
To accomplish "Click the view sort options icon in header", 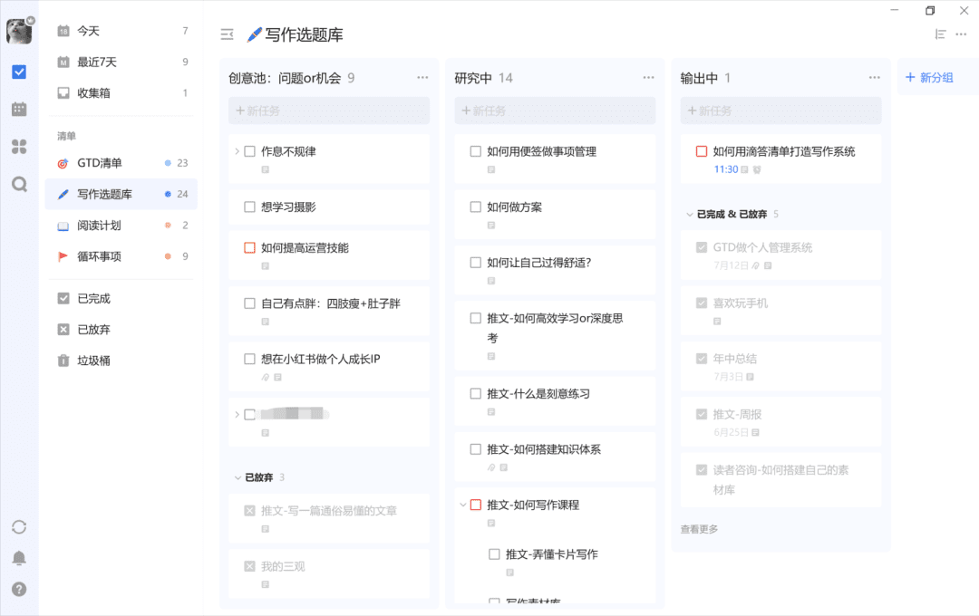I will click(x=940, y=34).
